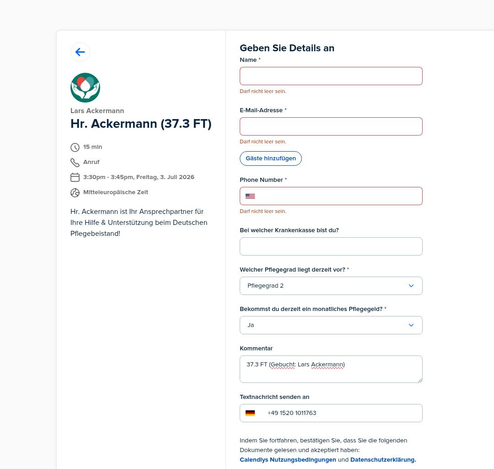
Task: Expand the Pflegegrad 2 dropdown
Action: tap(331, 286)
